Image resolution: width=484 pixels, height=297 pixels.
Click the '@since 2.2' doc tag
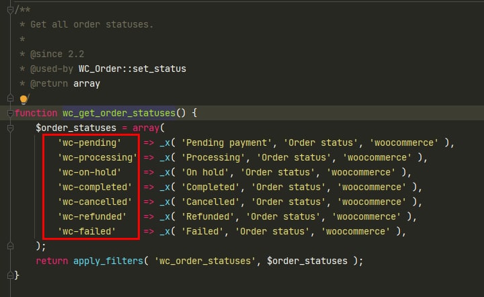(x=57, y=54)
